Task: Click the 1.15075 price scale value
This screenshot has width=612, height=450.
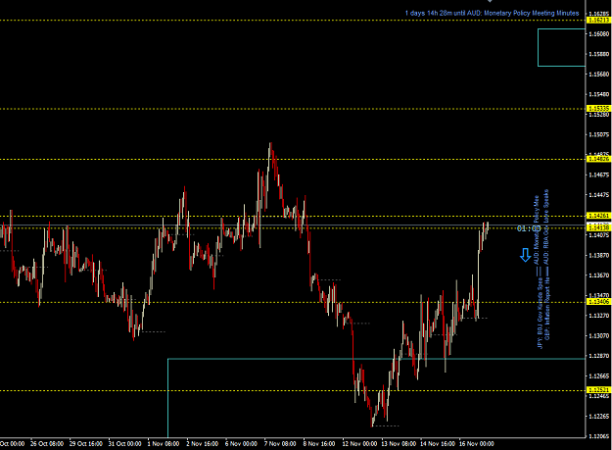Action: tap(599, 134)
